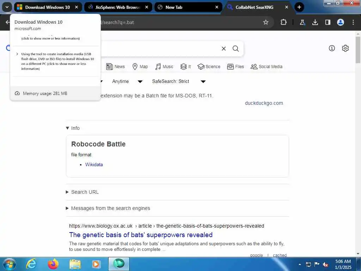Open the clock showing 5:06 AM
This screenshot has width=361, height=271.
point(343,264)
